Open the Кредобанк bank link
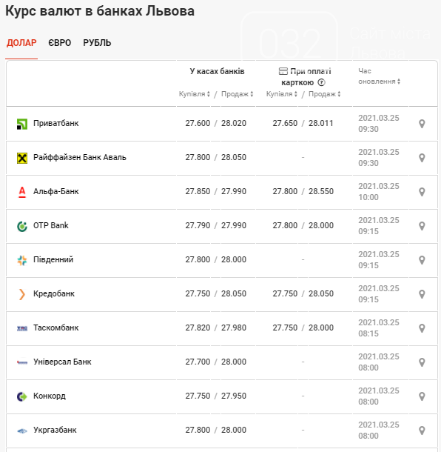Screen dimensions: 441x452 54,293
